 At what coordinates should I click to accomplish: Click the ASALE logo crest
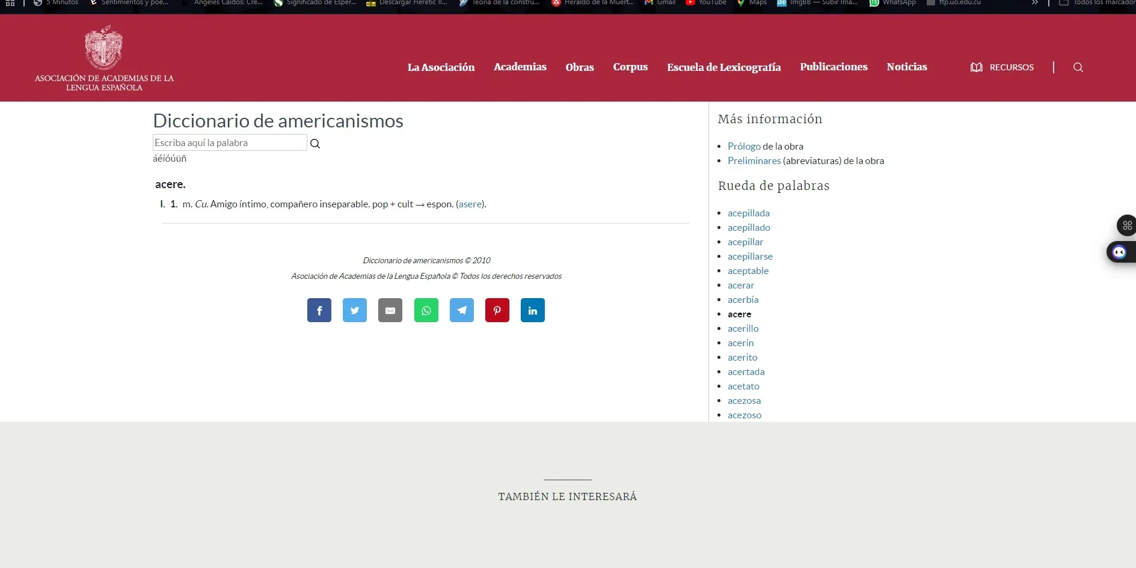coord(103,47)
